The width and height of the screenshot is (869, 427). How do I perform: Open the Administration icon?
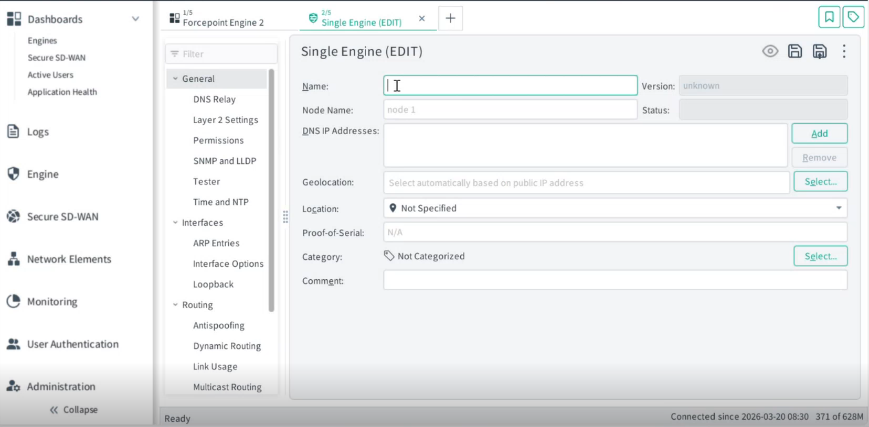13,386
